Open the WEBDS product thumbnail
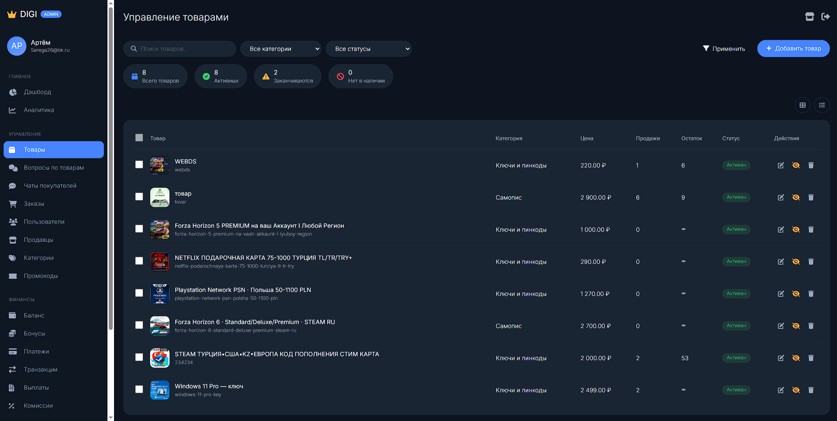 159,165
